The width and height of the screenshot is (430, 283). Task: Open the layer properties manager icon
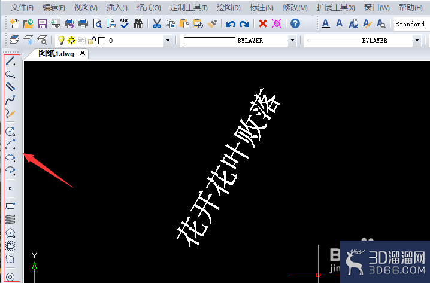(x=14, y=40)
